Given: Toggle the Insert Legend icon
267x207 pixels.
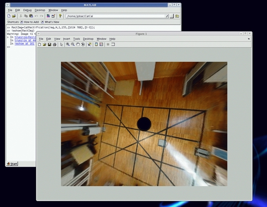Looking at the screenshot, I should pos(101,44).
